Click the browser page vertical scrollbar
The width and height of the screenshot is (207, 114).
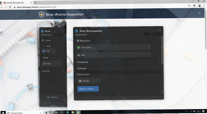click(206, 29)
